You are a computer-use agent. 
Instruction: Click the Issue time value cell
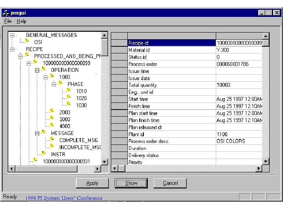click(x=239, y=71)
